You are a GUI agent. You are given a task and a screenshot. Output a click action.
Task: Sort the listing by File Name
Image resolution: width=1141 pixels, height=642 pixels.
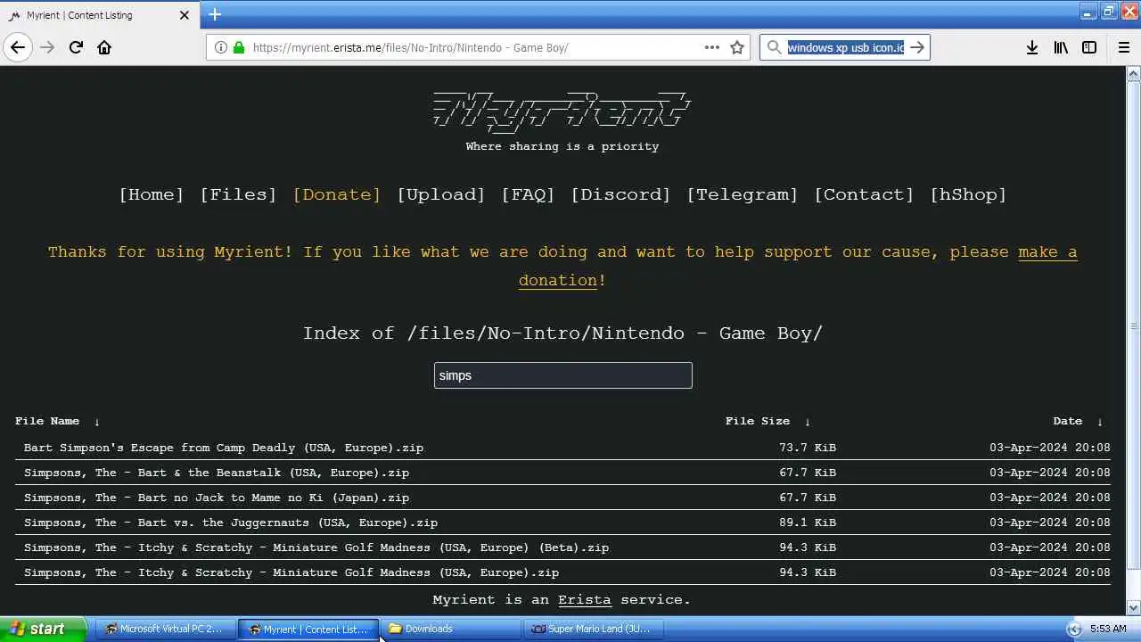pyautogui.click(x=47, y=421)
